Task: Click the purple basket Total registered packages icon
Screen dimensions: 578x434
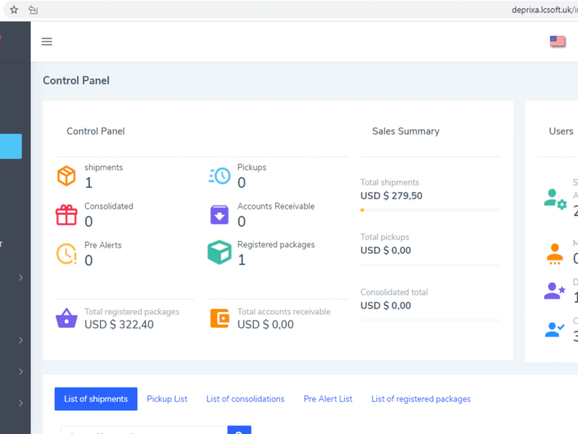Action: (x=66, y=318)
